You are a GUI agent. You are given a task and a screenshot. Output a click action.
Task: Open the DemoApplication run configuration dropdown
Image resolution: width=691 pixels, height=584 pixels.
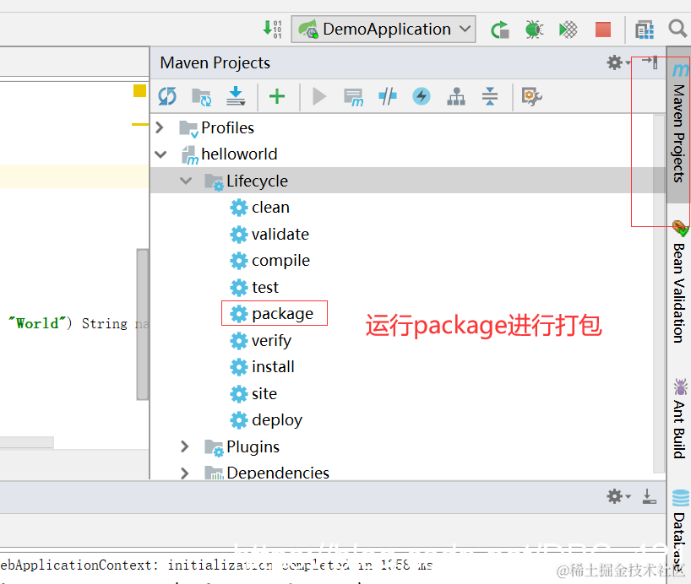[383, 29]
